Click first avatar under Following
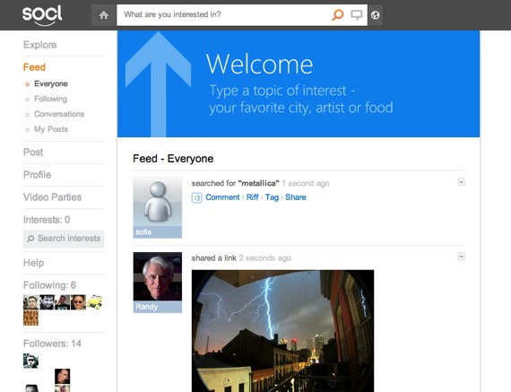Viewport: 511px width, 392px height. [30, 302]
